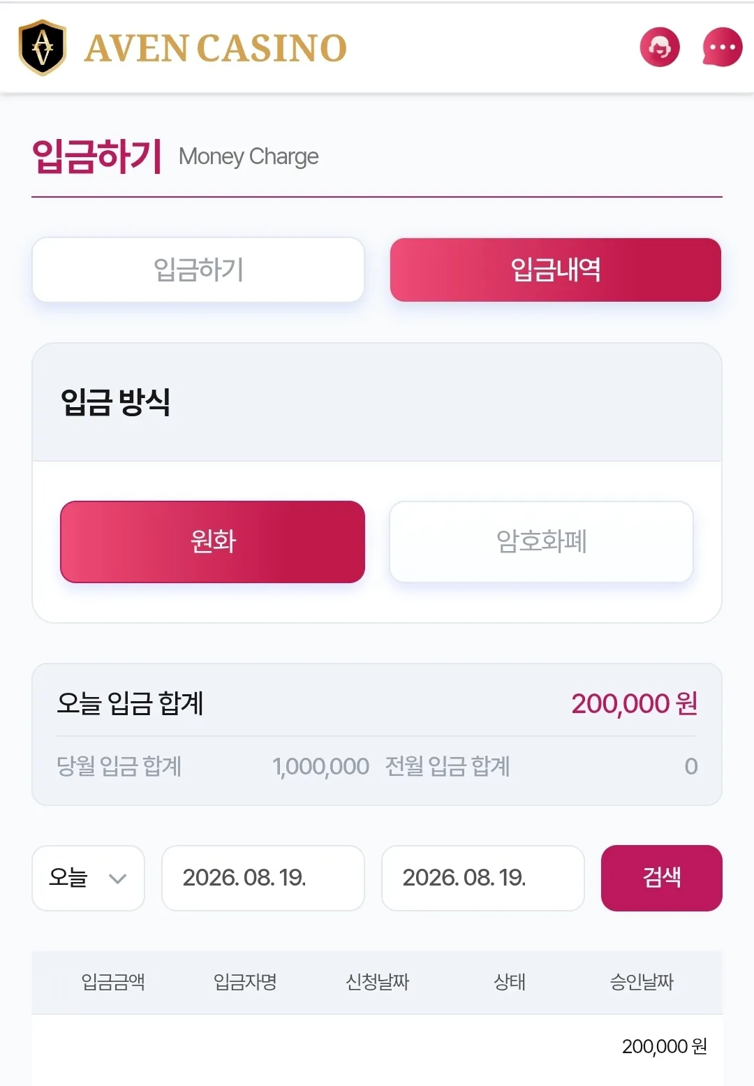This screenshot has height=1086, width=754.
Task: Click the 오늘 입금 합계 200,000 원 amount
Action: (635, 703)
